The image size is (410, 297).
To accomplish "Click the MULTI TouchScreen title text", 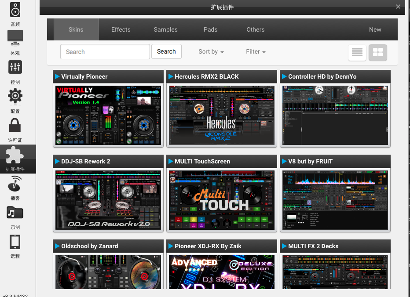I will click(202, 161).
